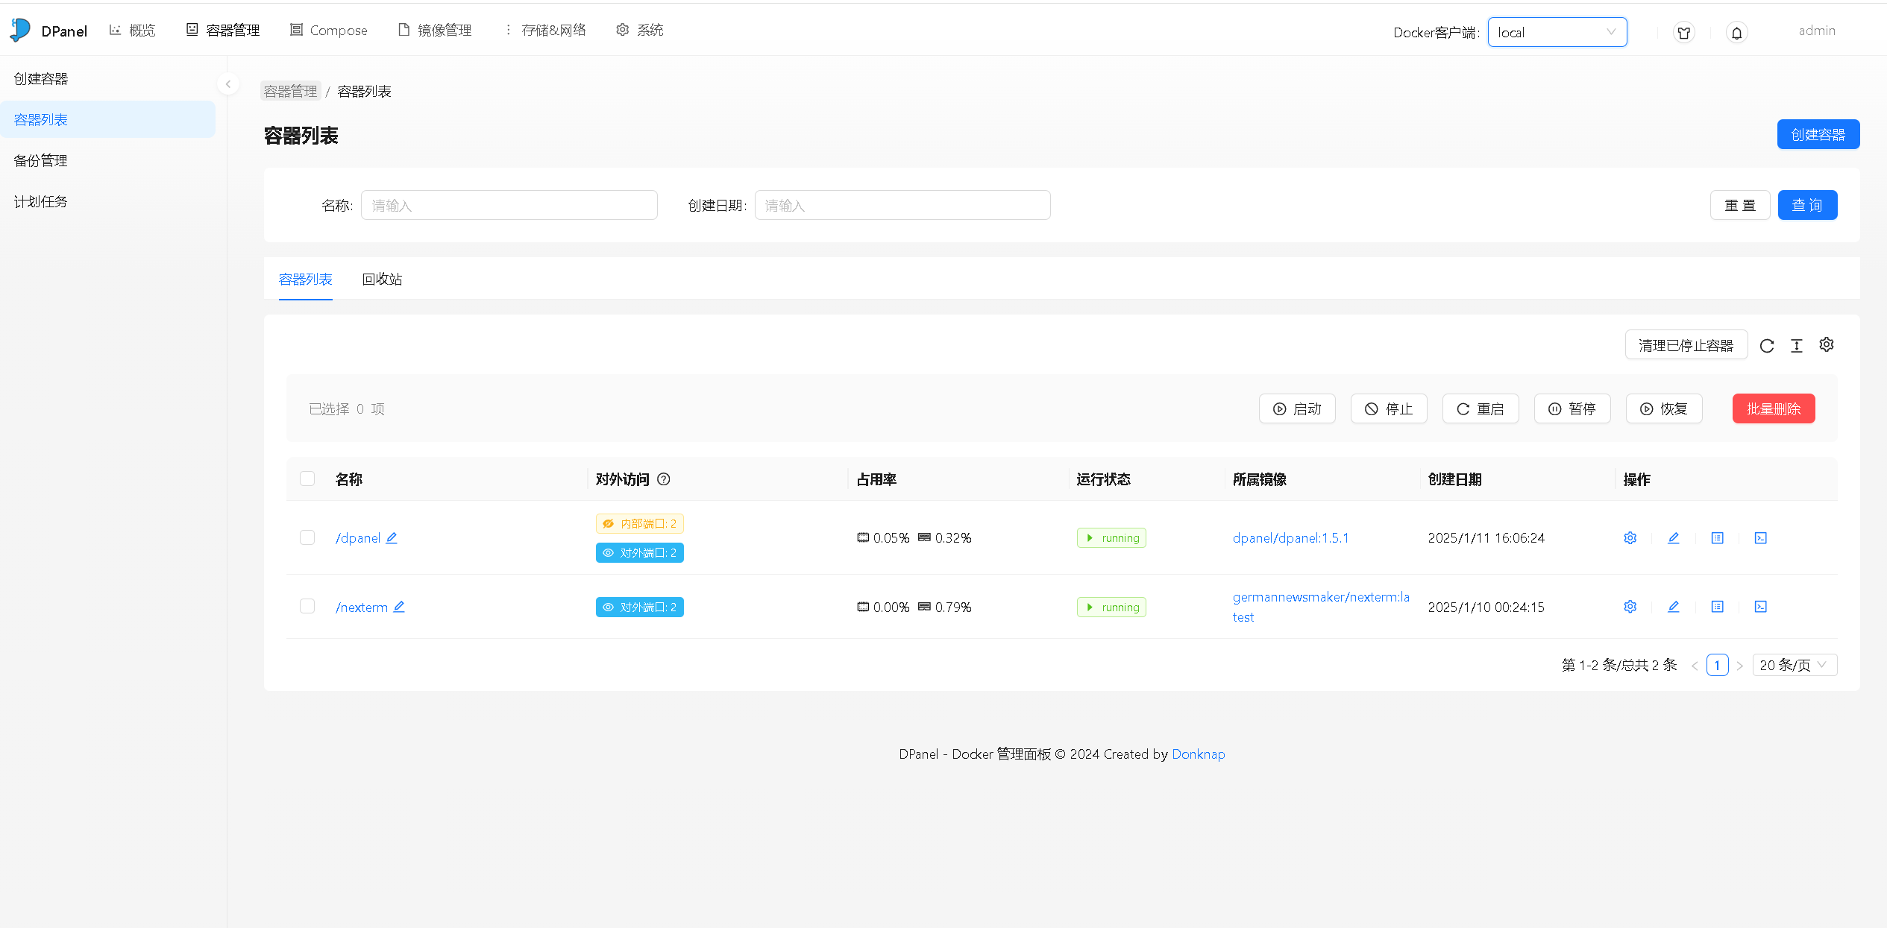View logs of /nexterm container

click(x=1718, y=607)
